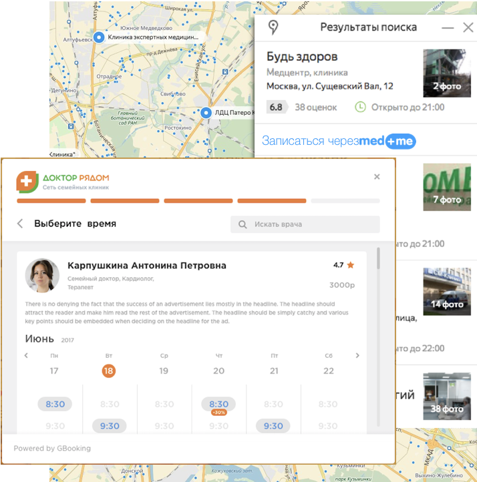Open the Будь здоров clinic listing
Screen dimensions: 477x482
click(x=302, y=57)
